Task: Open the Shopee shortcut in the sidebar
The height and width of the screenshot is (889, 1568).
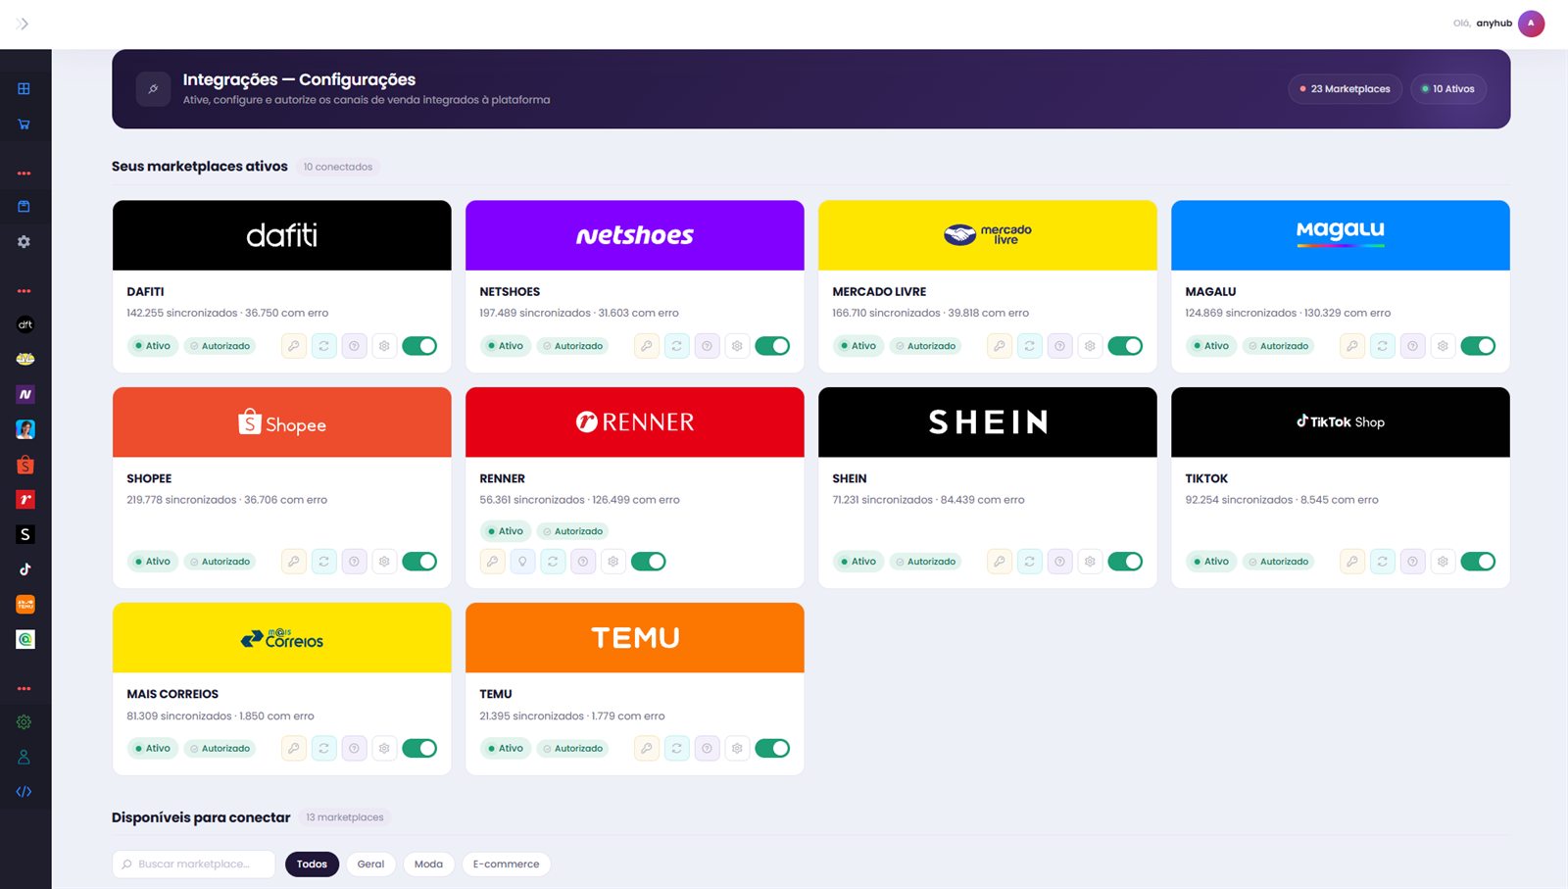Action: 25,465
